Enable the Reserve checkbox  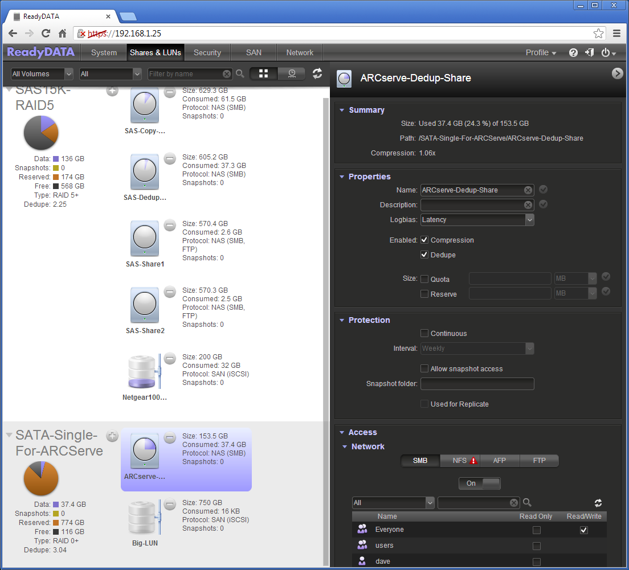tap(424, 294)
